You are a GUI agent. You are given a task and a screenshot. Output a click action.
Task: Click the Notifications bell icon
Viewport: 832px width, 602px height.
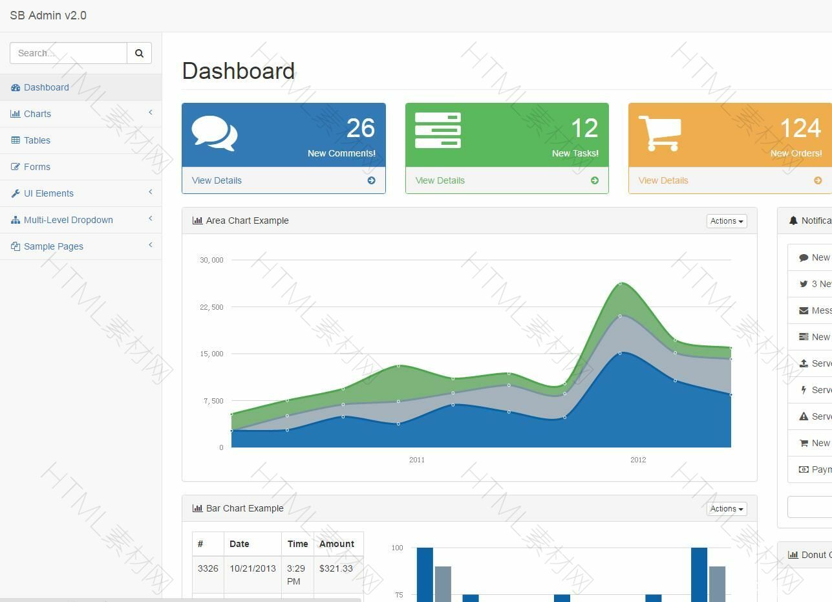(793, 220)
